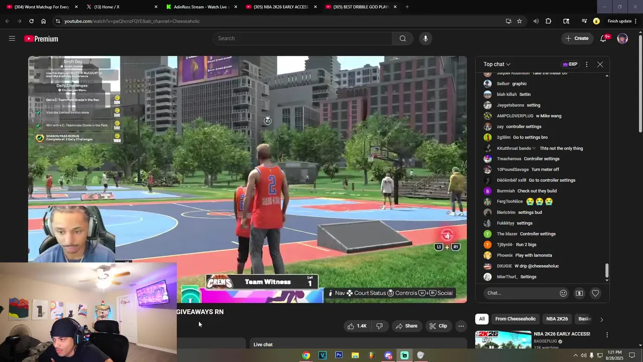Open Photoshop from the taskbar
The width and height of the screenshot is (643, 362).
pos(339,355)
